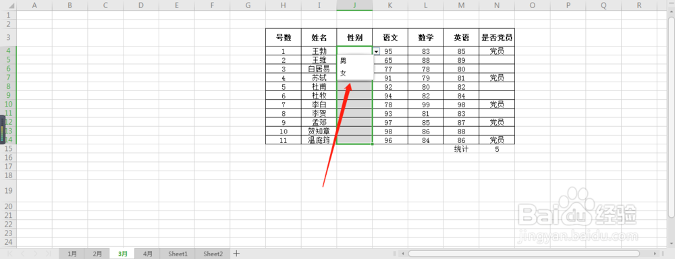This screenshot has width=675, height=259.
Task: Select number cell 11 in 号数 column
Action: click(283, 140)
